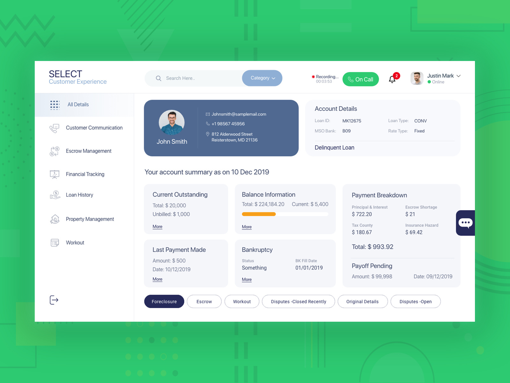Open the Category dropdown
Image resolution: width=510 pixels, height=383 pixels.
coord(262,78)
